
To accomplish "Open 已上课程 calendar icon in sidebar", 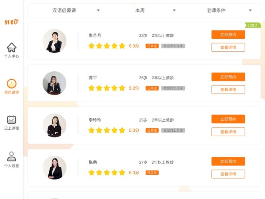I will click(x=12, y=120).
